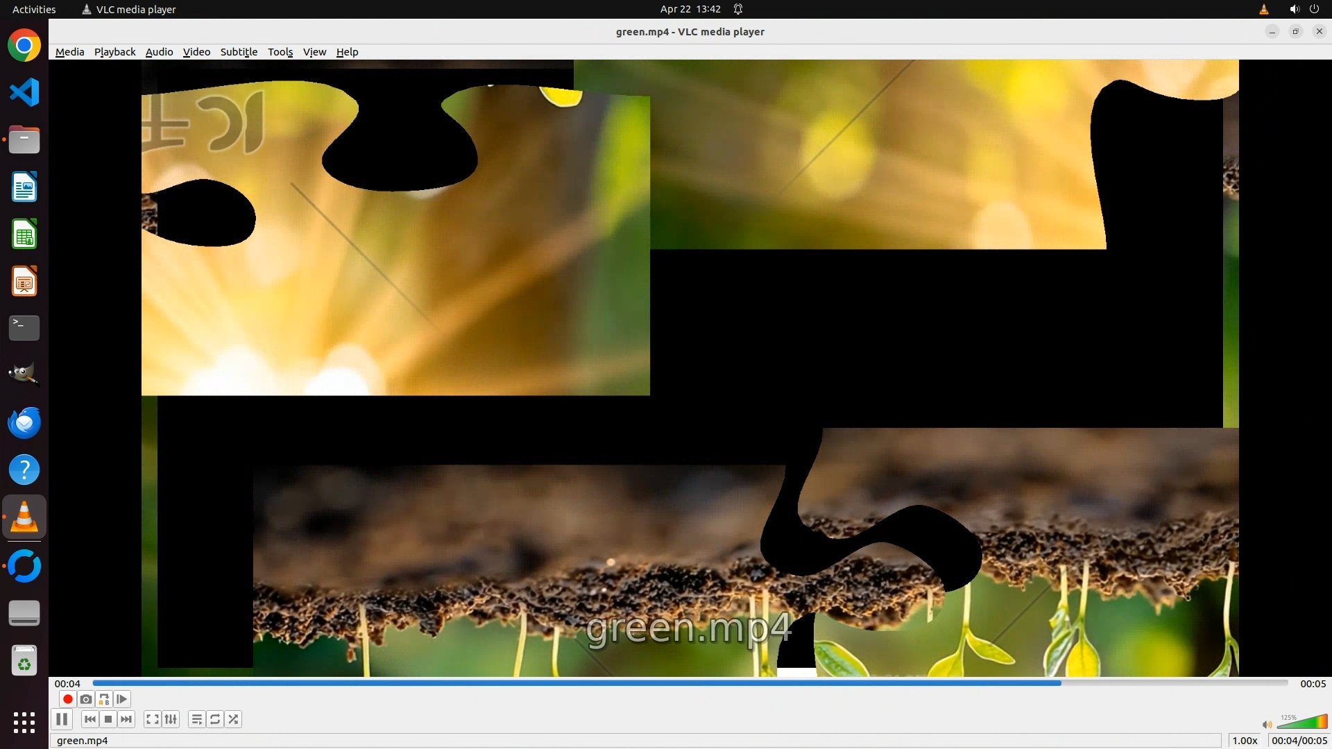Skip to the previous media item
Image resolution: width=1332 pixels, height=749 pixels.
(89, 719)
